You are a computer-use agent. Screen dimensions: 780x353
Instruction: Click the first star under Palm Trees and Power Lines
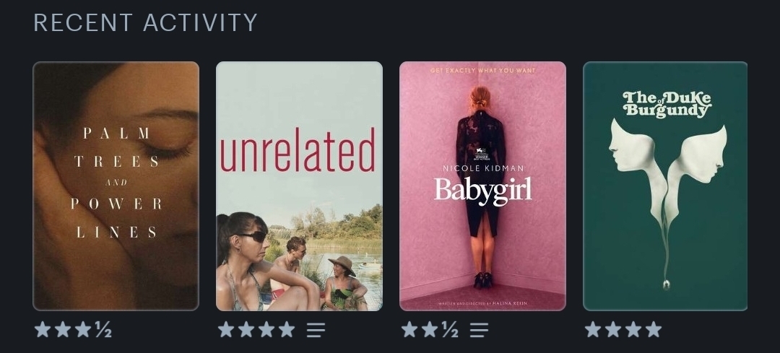(43, 329)
